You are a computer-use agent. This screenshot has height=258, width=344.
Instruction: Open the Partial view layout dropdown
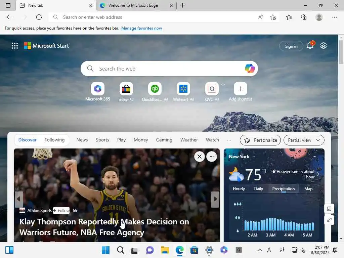click(304, 140)
